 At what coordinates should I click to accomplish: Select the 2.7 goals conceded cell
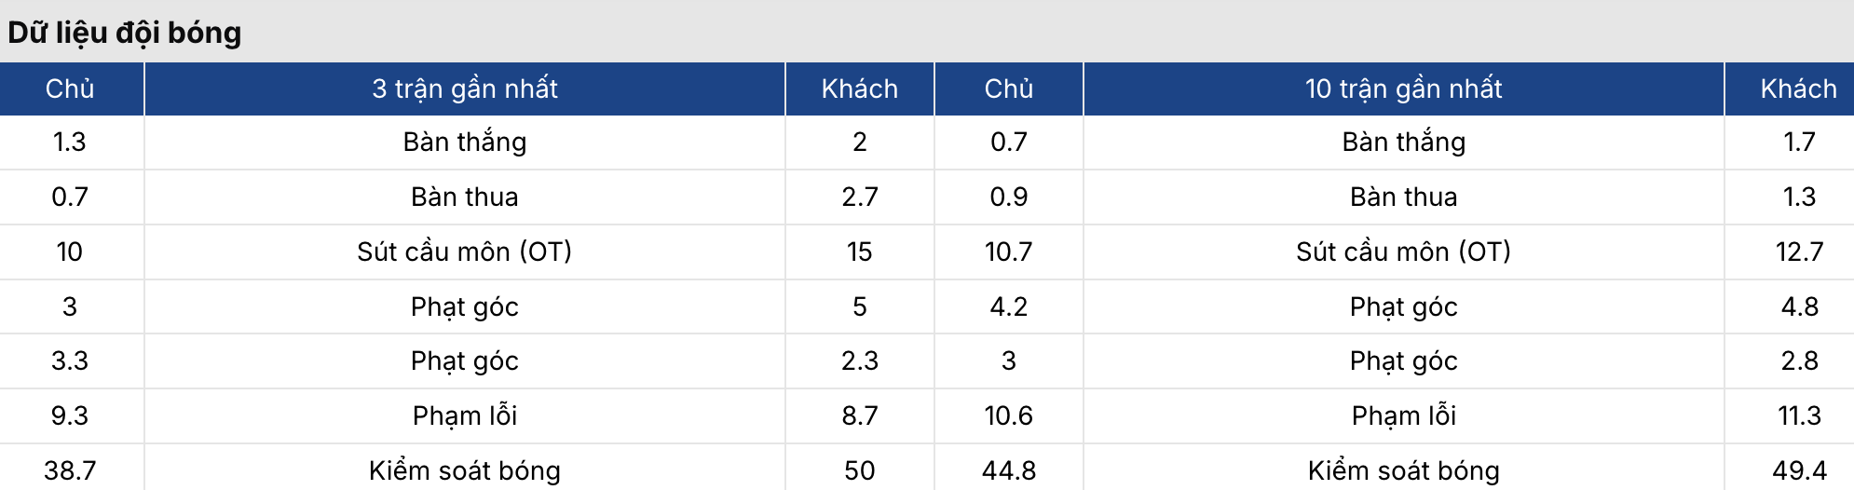859,197
